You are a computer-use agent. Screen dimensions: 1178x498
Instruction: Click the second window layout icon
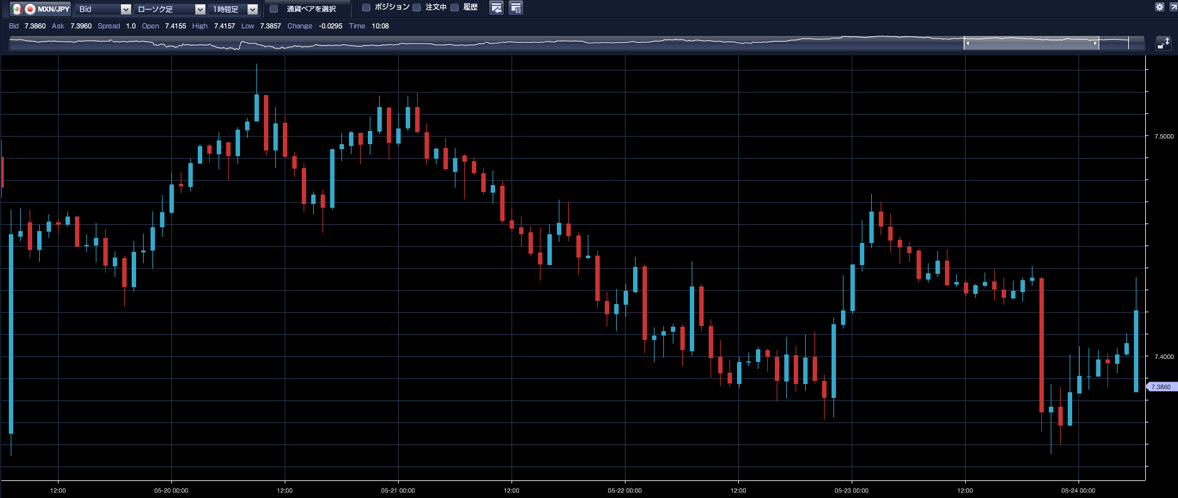(x=515, y=8)
